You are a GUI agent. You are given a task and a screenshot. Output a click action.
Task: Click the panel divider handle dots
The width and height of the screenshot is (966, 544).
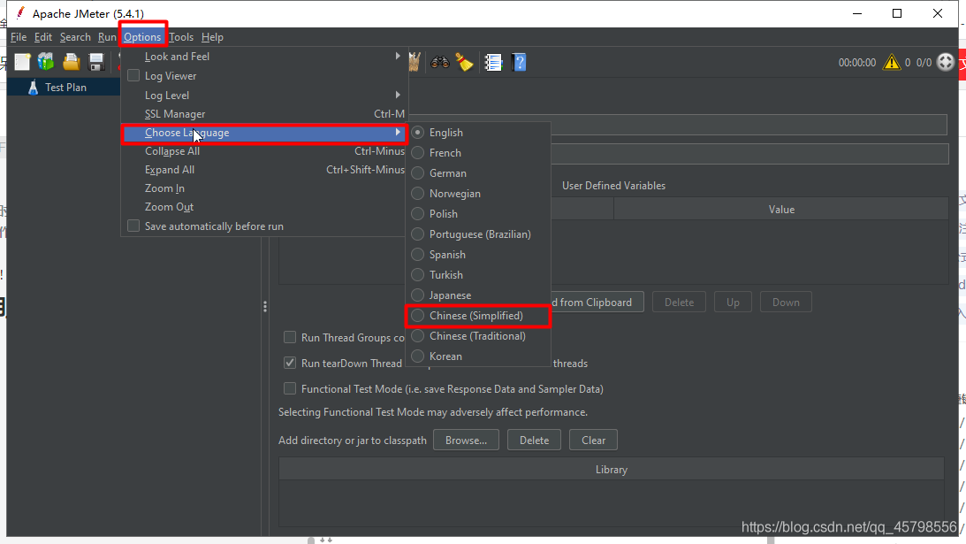265,307
